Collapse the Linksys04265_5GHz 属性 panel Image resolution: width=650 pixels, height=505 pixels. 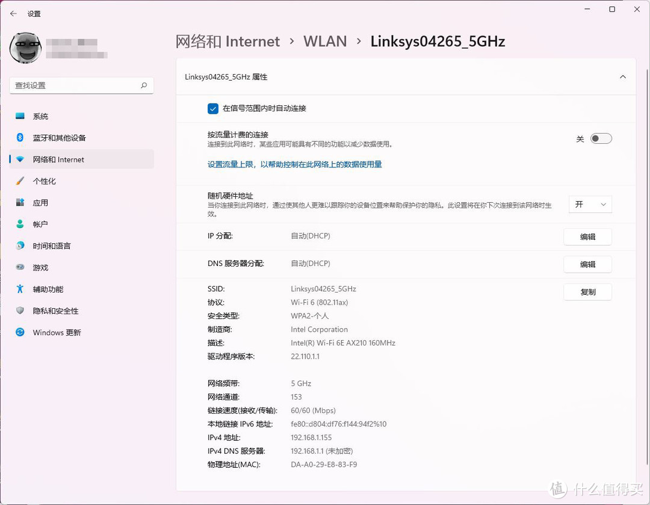623,76
